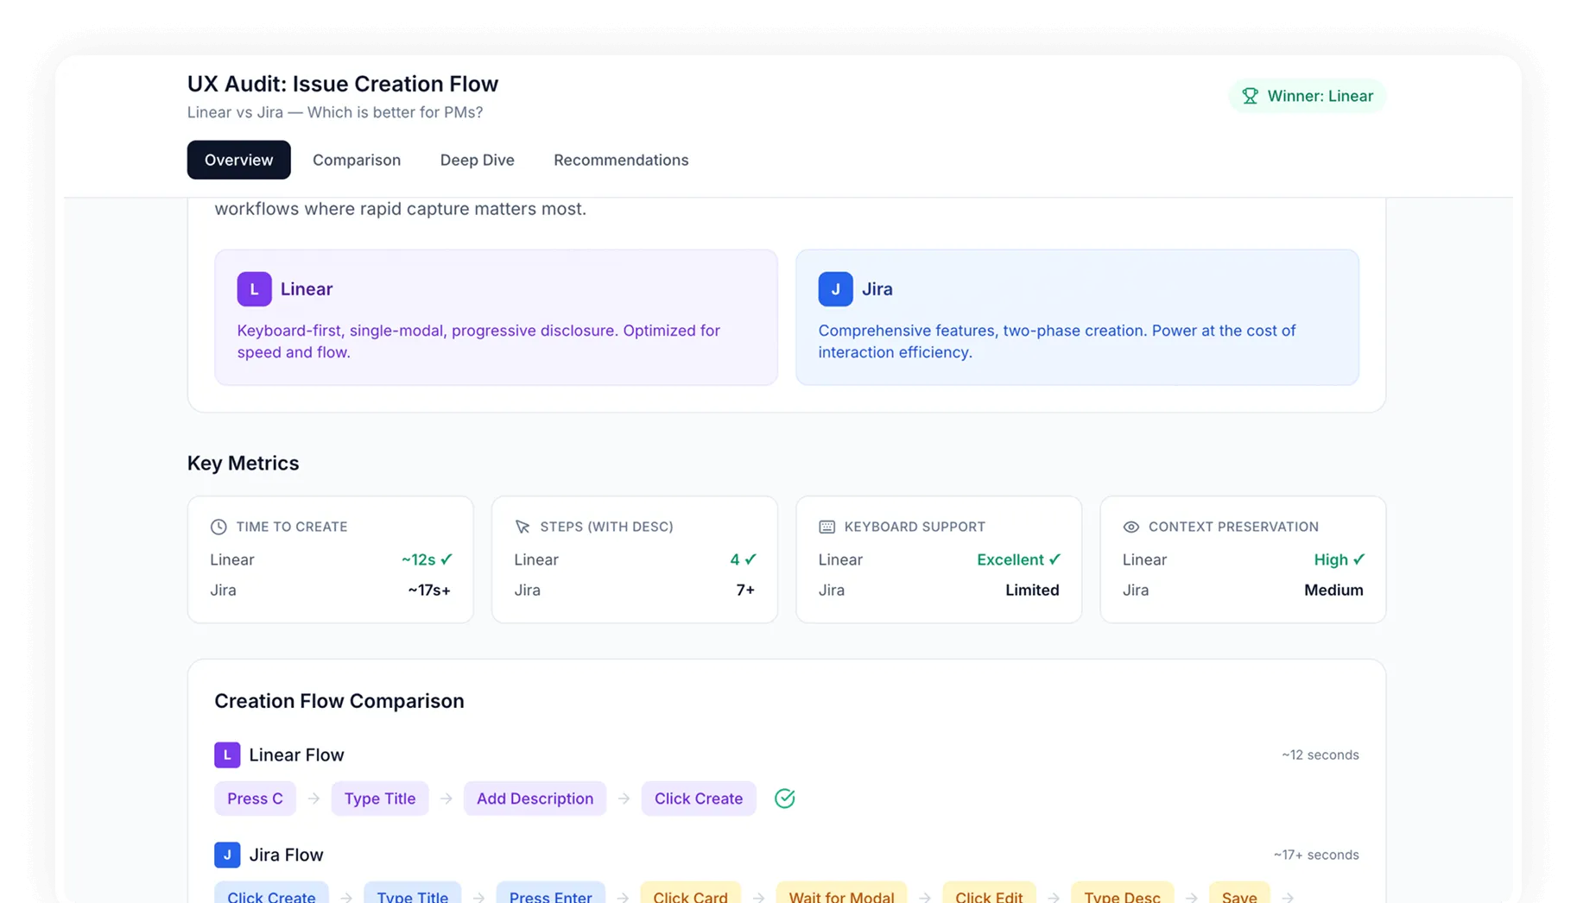Click the Click Create chip in Linear Flow
Image resolution: width=1577 pixels, height=903 pixels.
click(698, 799)
